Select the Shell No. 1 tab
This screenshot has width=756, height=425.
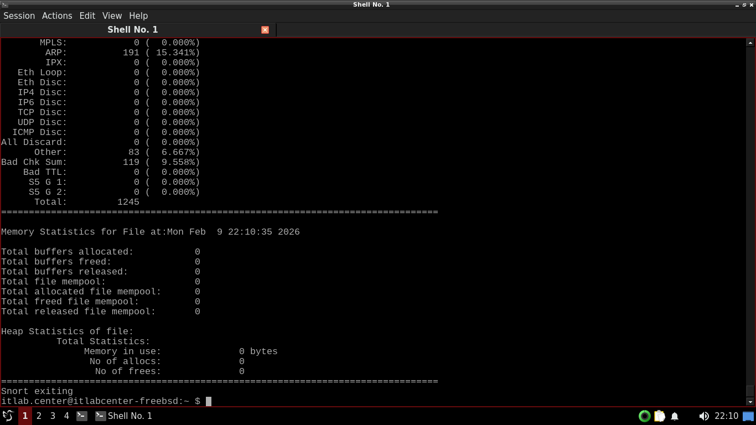pyautogui.click(x=133, y=30)
